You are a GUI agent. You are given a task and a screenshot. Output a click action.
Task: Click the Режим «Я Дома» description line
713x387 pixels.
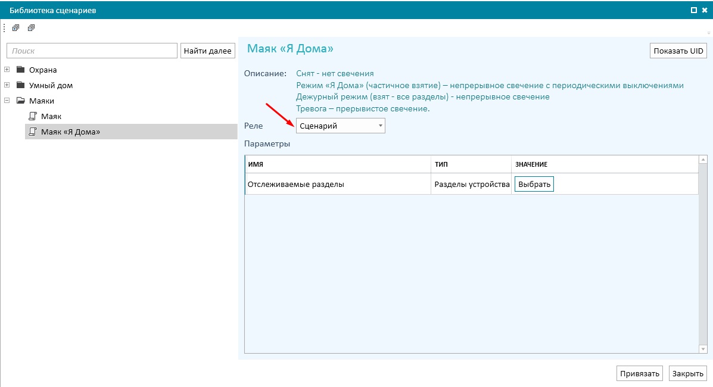click(490, 86)
